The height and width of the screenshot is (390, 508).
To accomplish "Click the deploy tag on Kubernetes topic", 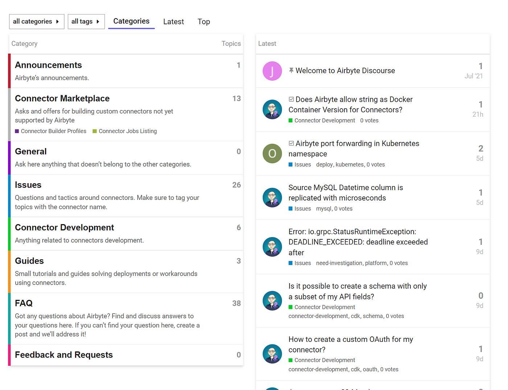I will (x=324, y=164).
